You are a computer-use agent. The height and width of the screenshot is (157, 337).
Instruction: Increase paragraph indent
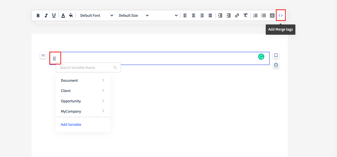click(220, 15)
